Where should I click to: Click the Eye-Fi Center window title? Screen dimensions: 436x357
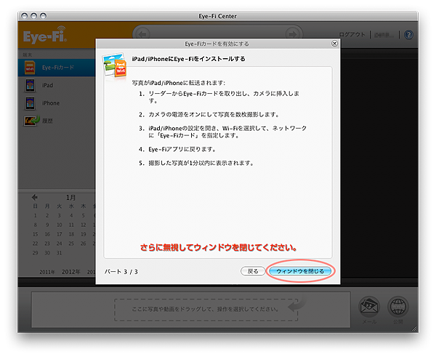pos(217,16)
